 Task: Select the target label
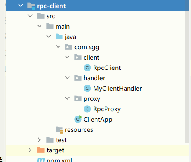tap(55, 150)
